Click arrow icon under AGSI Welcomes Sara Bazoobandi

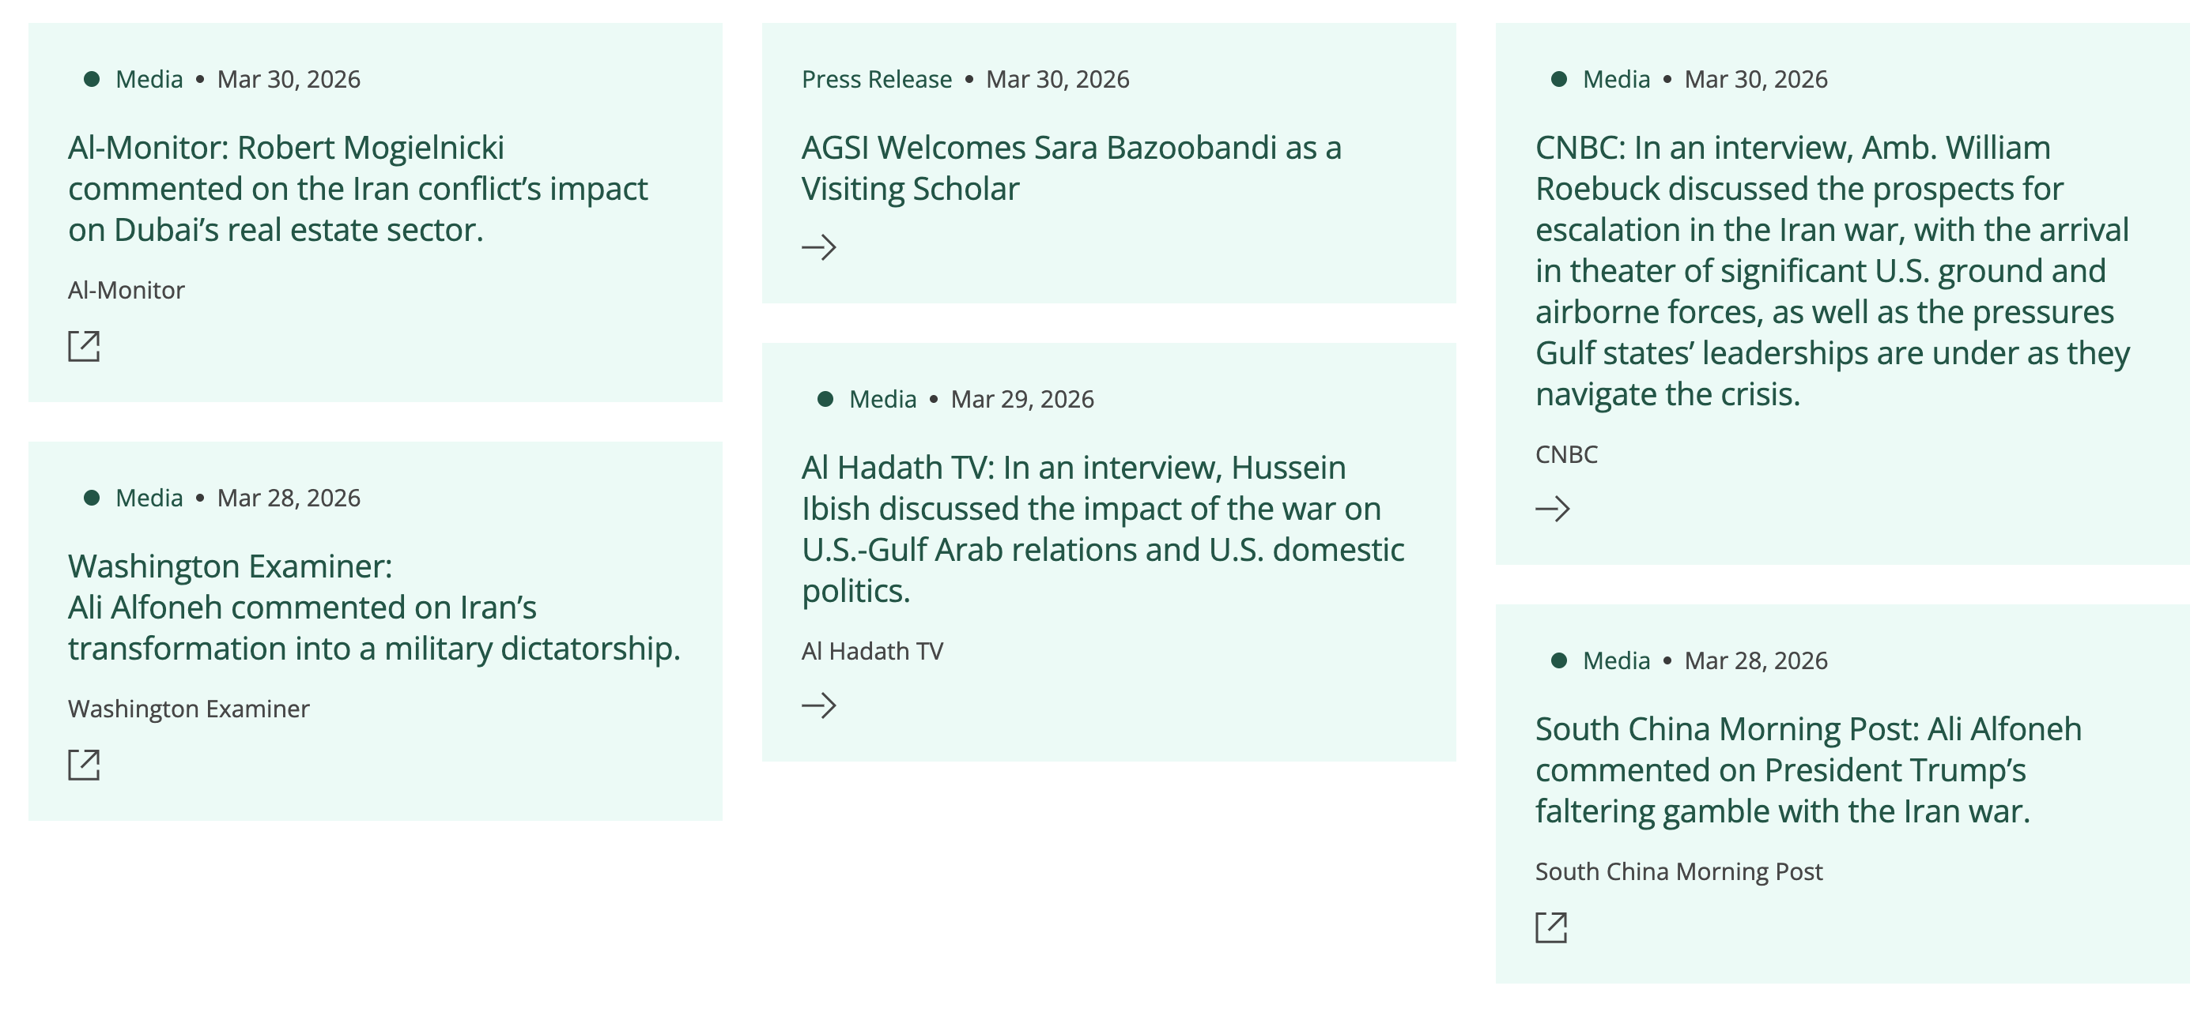(x=819, y=247)
